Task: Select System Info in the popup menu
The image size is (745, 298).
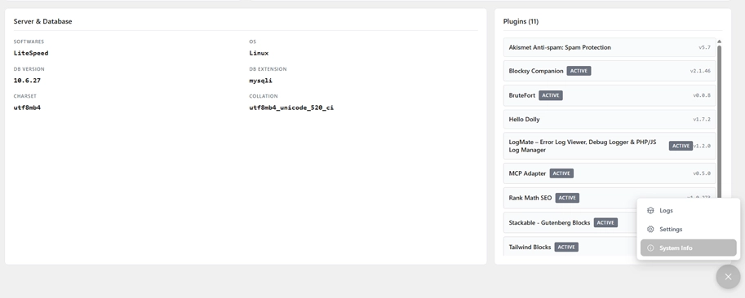Action: point(688,248)
